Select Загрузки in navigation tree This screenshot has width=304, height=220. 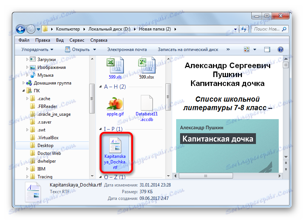(46, 60)
